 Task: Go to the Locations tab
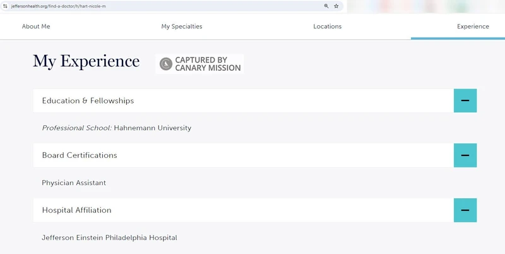[327, 27]
